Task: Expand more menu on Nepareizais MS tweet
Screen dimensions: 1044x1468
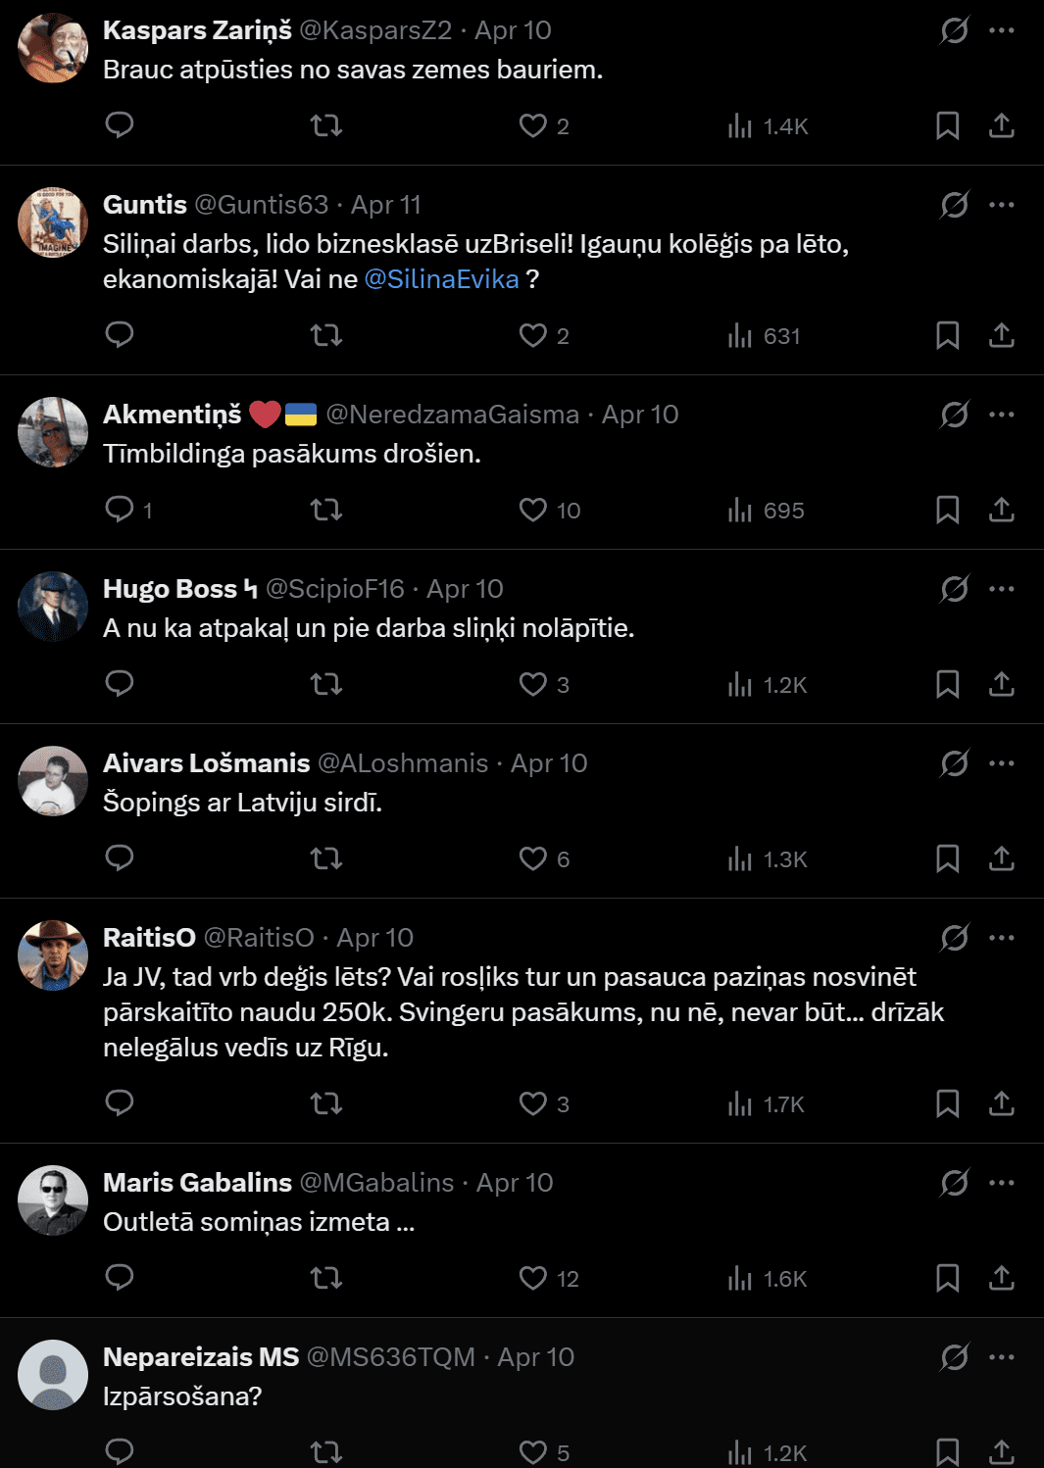Action: click(x=1002, y=1357)
